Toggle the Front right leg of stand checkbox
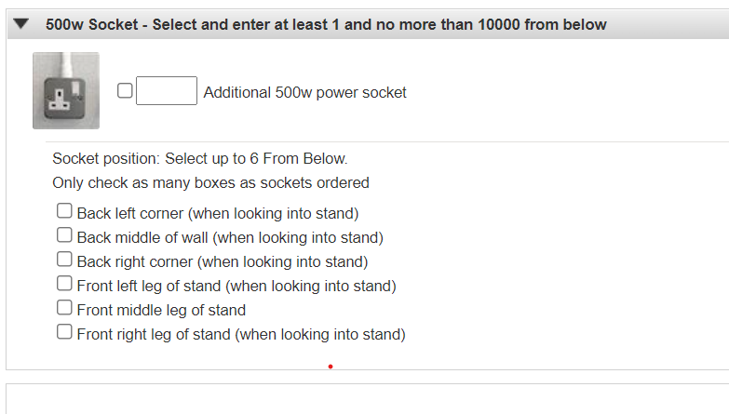Image resolution: width=729 pixels, height=414 pixels. pyautogui.click(x=64, y=332)
